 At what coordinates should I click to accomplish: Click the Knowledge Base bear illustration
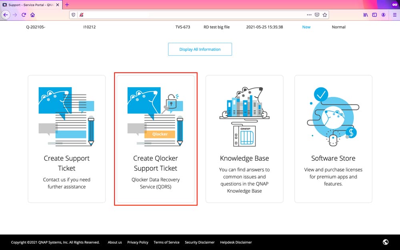pyautogui.click(x=244, y=116)
